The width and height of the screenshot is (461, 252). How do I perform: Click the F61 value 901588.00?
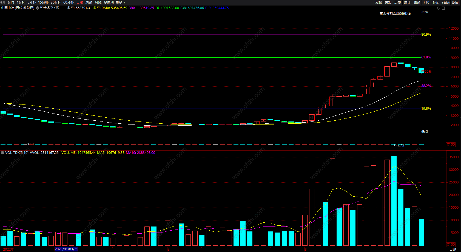pos(171,8)
